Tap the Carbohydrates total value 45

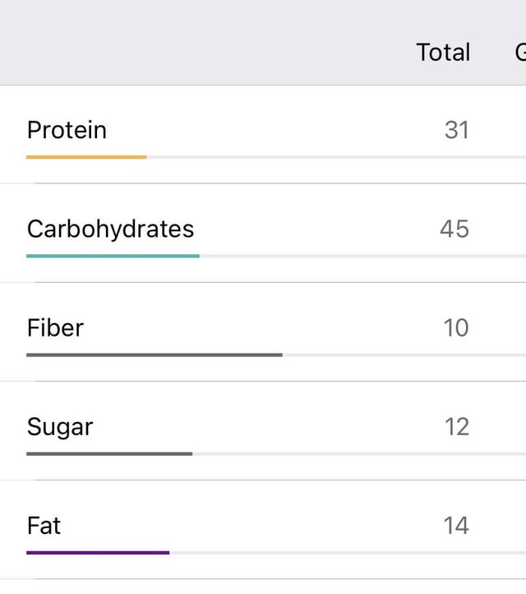tap(454, 229)
